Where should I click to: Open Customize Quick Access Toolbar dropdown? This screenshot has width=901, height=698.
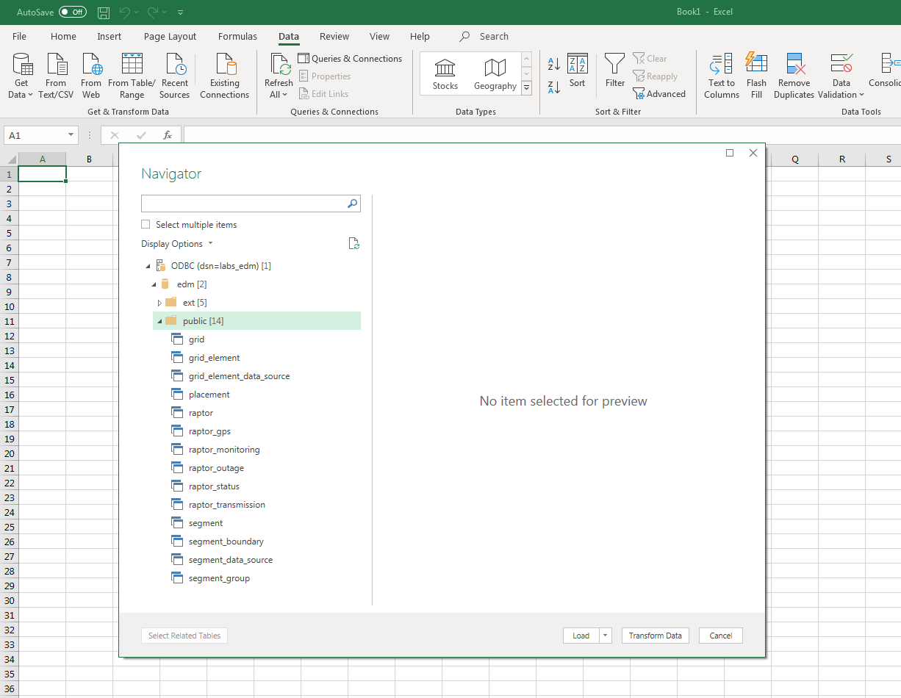pyautogui.click(x=181, y=12)
